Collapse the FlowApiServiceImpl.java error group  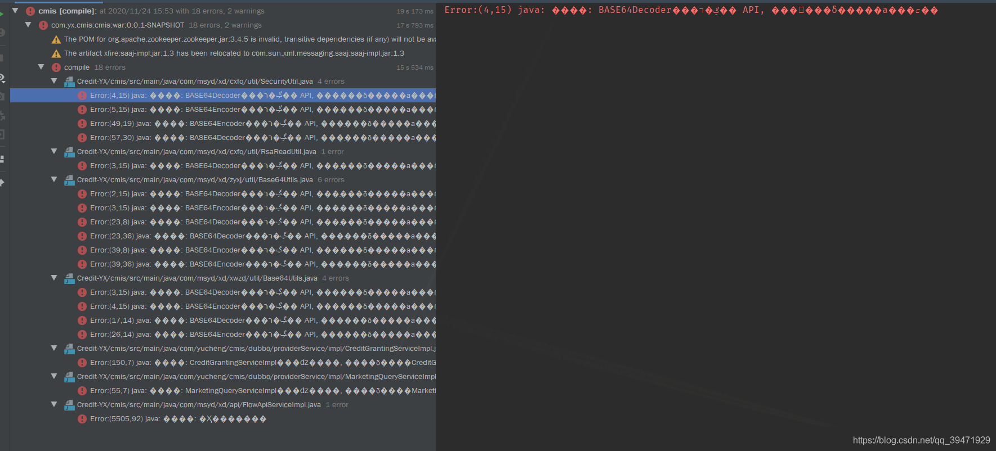(x=54, y=404)
